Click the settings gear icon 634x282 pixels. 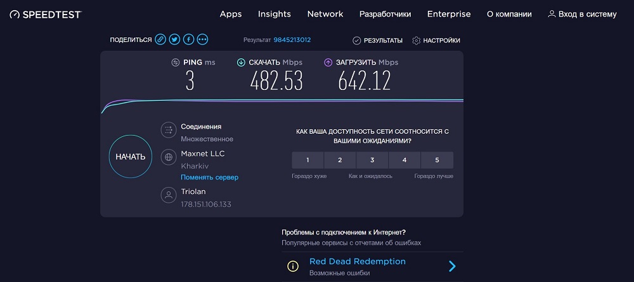click(417, 41)
